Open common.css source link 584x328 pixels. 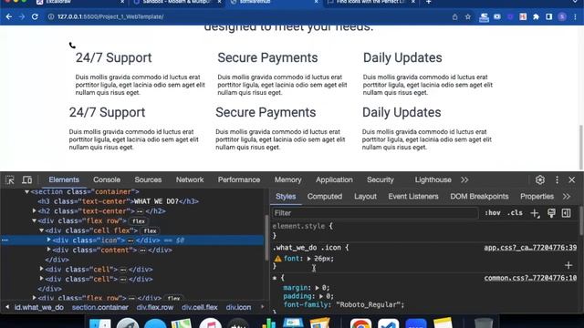point(530,277)
